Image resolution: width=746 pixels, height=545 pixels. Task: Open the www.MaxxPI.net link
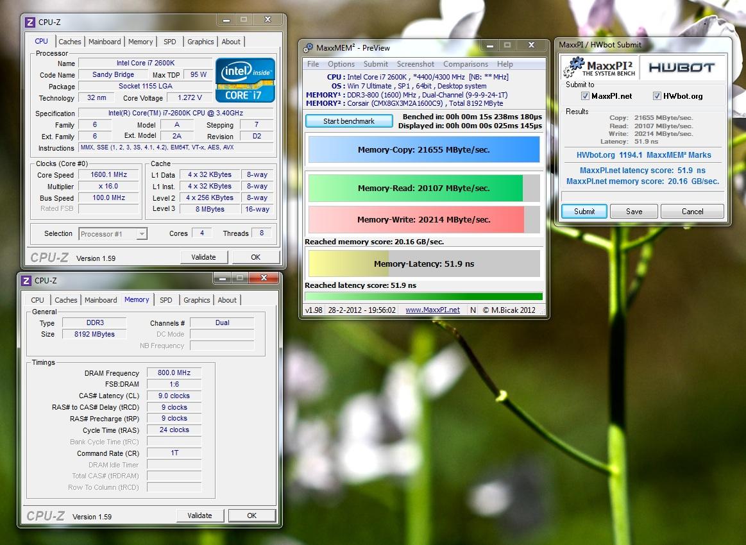[x=432, y=310]
